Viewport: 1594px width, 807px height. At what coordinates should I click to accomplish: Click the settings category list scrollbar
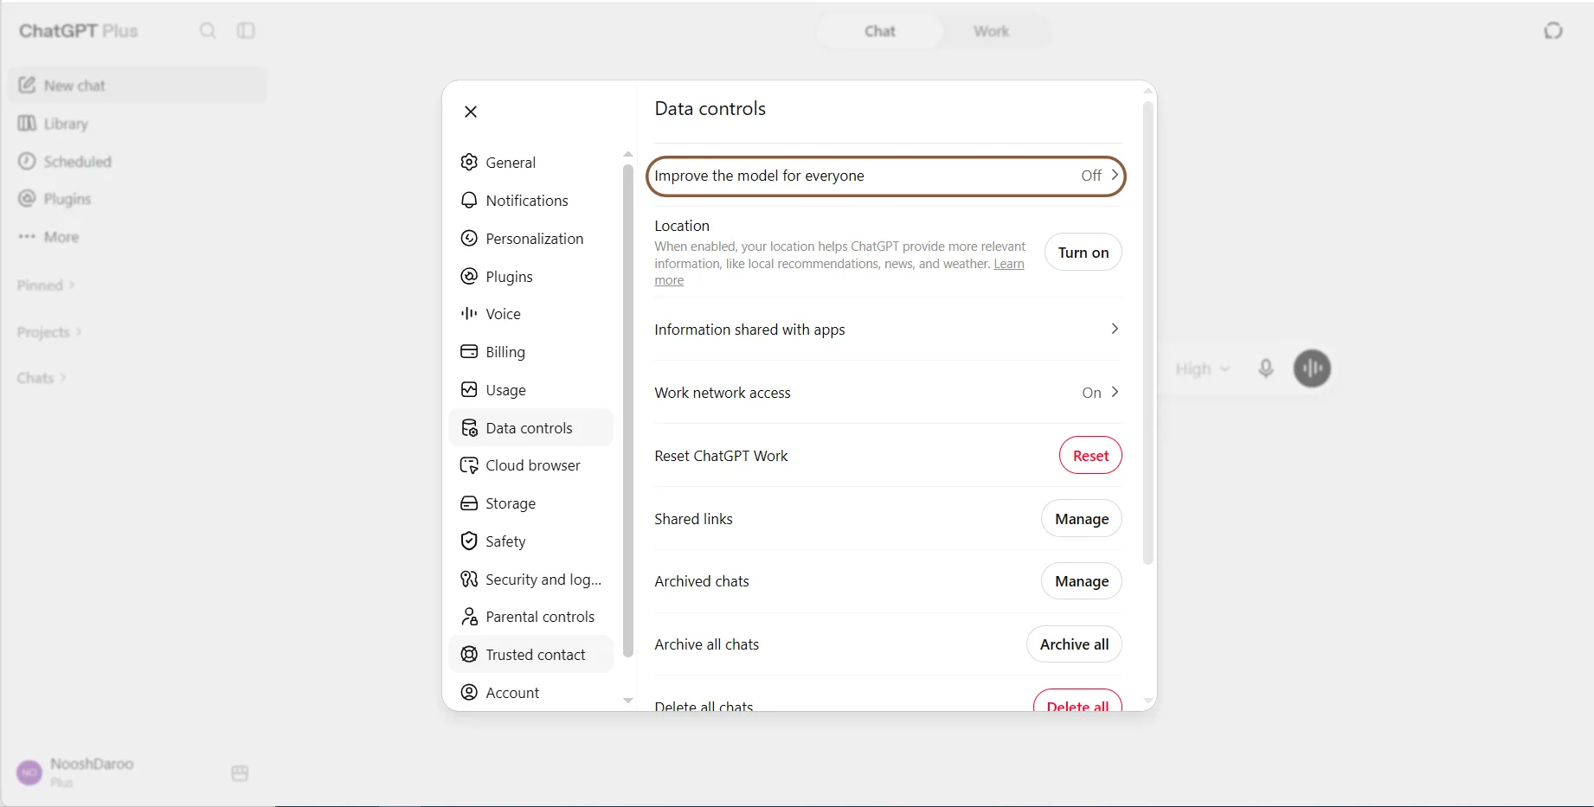[x=627, y=411]
